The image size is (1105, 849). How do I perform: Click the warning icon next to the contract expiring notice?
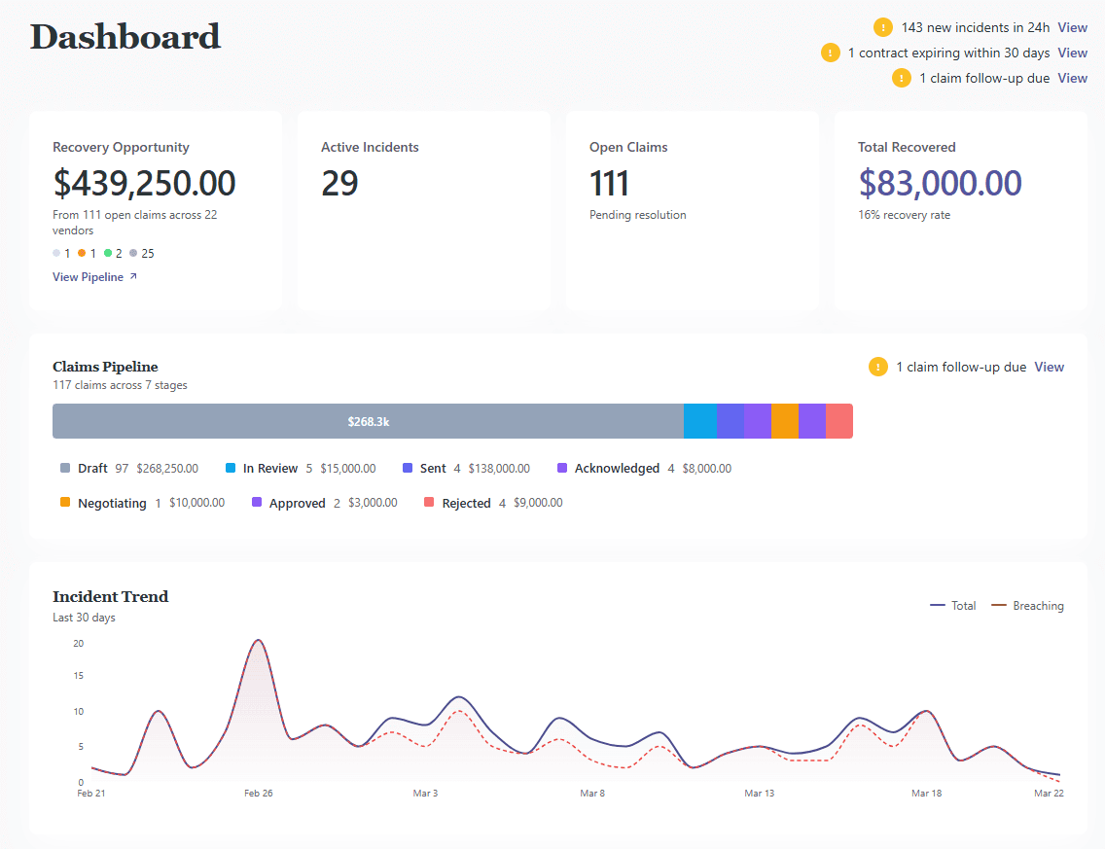tap(831, 53)
